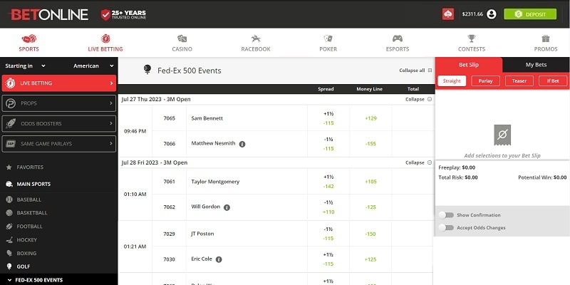The width and height of the screenshot is (570, 285).
Task: Pick Eric Cole spread +1½ -115
Action: coord(328,259)
